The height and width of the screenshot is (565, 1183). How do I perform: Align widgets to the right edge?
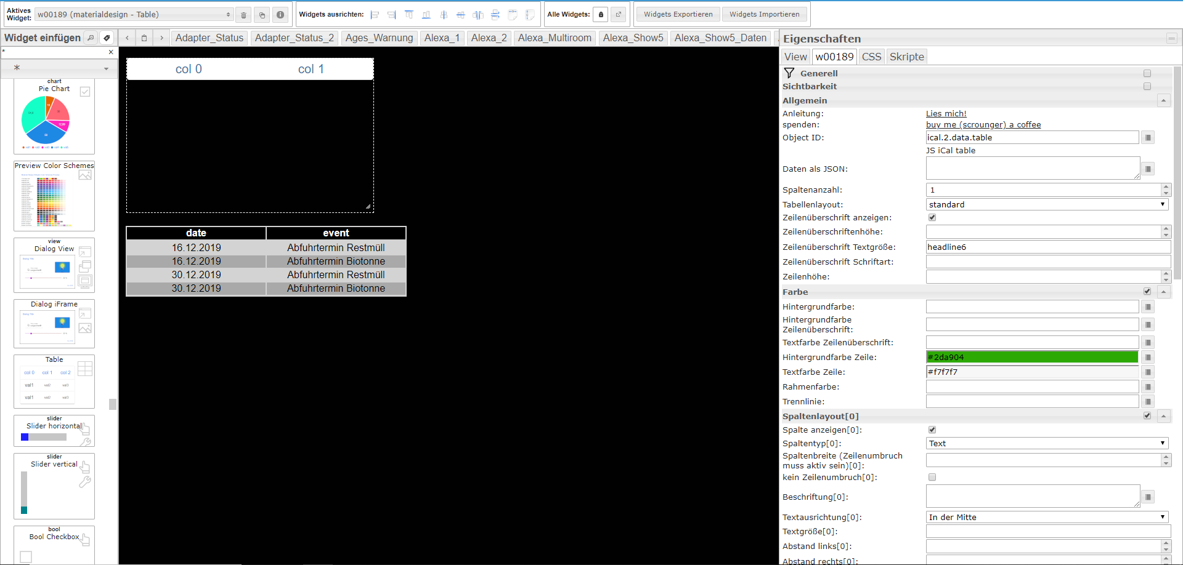[392, 15]
